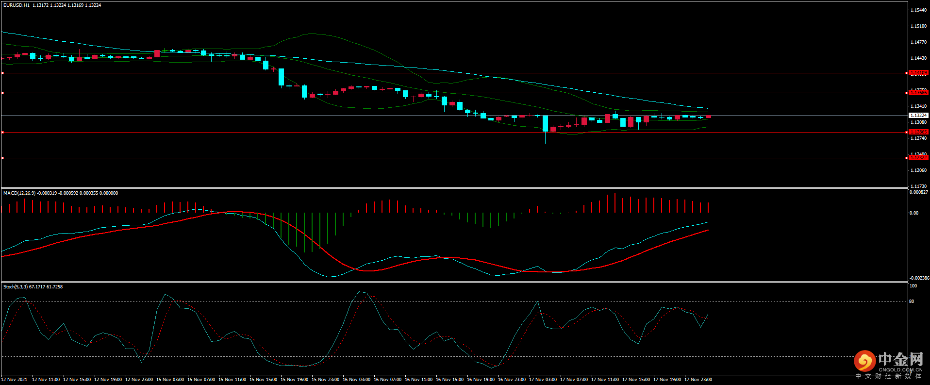The image size is (930, 385).
Task: Click the 15 Nov 15:00 time label
Action: coord(264,380)
